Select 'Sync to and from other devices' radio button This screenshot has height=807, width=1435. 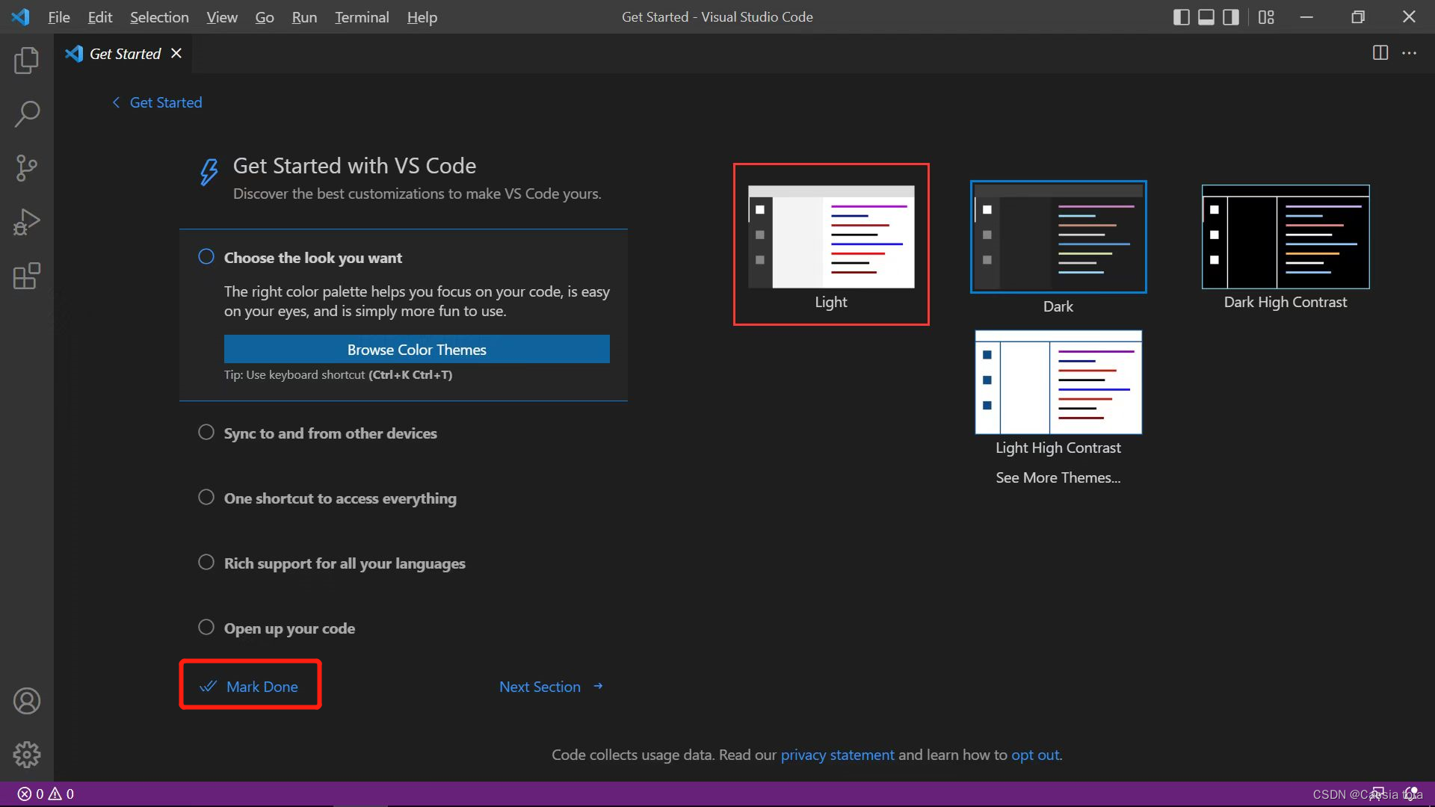pyautogui.click(x=205, y=432)
